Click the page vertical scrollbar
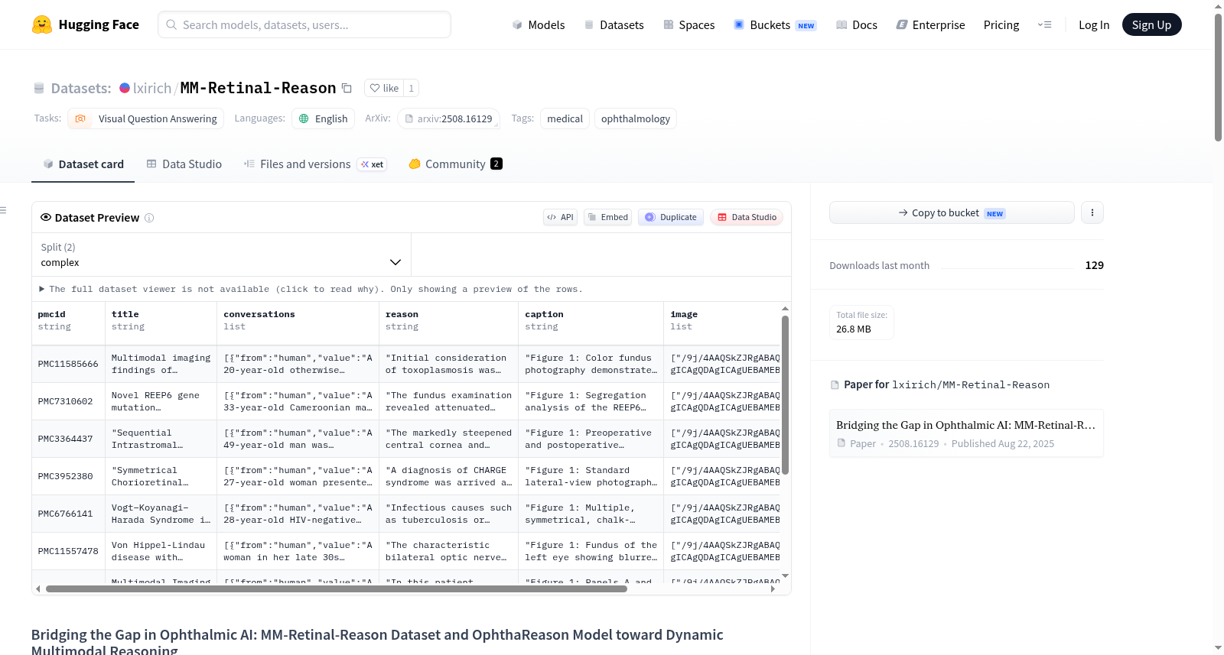Viewport: 1224px width, 655px height. point(1218,76)
